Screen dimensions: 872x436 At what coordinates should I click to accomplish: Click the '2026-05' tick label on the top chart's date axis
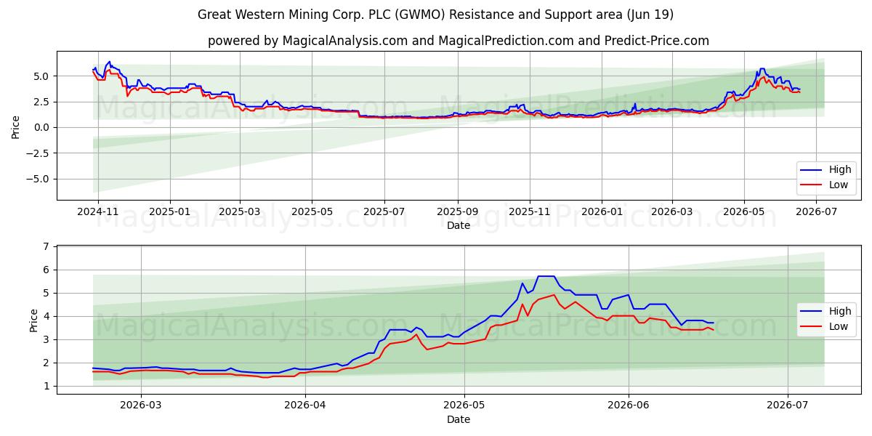[x=743, y=212]
